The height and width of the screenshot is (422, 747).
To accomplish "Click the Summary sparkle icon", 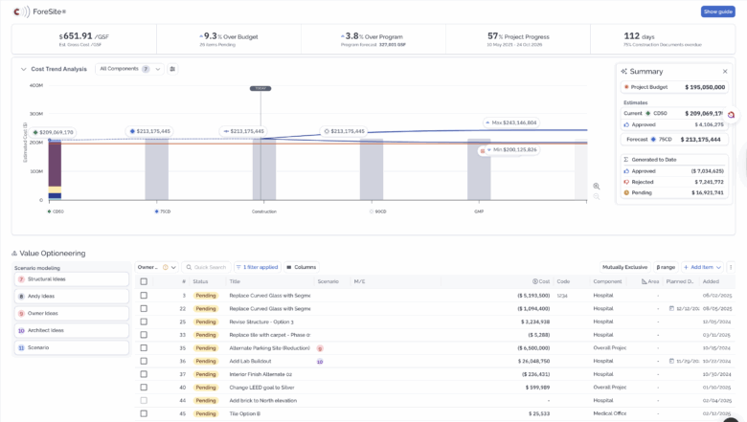I will coord(624,71).
